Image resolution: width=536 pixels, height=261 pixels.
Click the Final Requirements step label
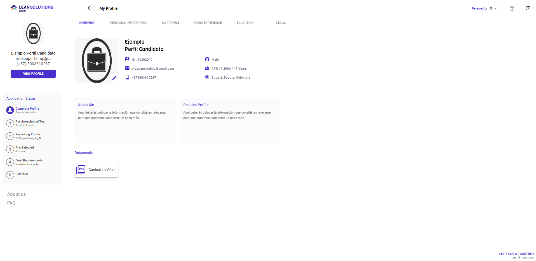[x=29, y=160]
